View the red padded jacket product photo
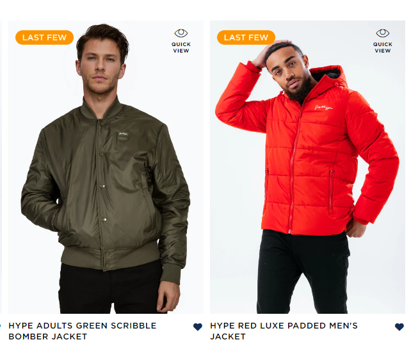The height and width of the screenshot is (349, 411). (307, 167)
